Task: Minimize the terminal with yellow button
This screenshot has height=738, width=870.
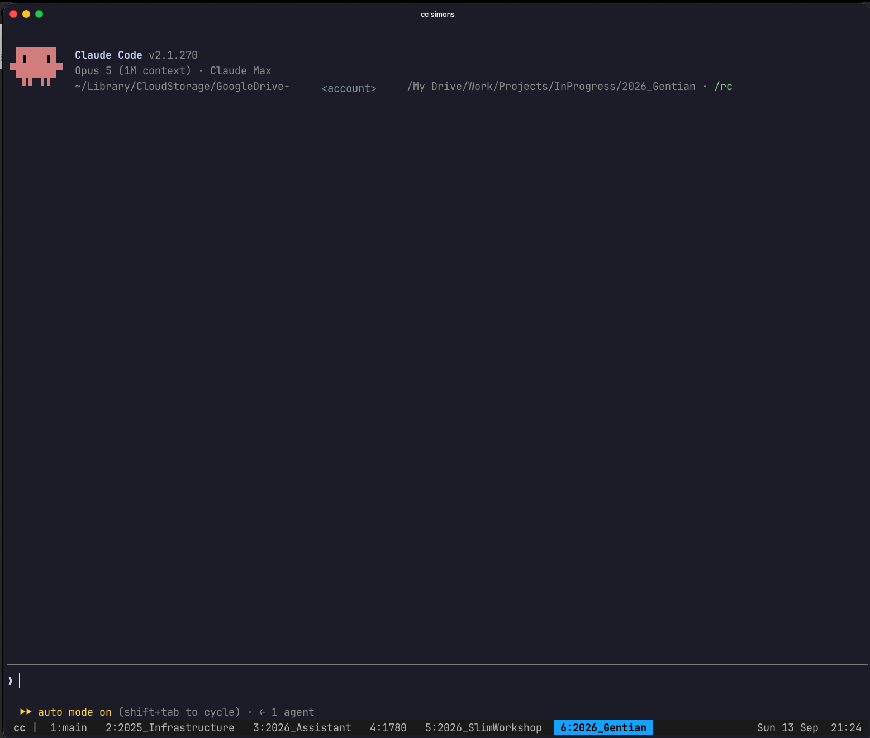Action: [26, 14]
